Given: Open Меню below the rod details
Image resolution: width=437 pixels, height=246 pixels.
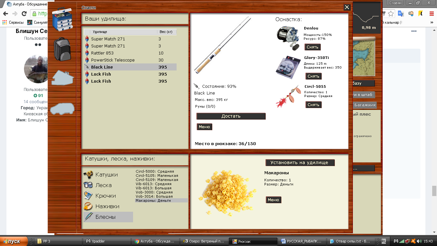Looking at the screenshot, I should (x=204, y=127).
